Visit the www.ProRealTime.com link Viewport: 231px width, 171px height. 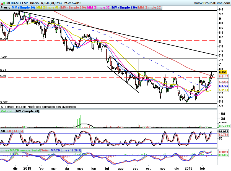212,3
